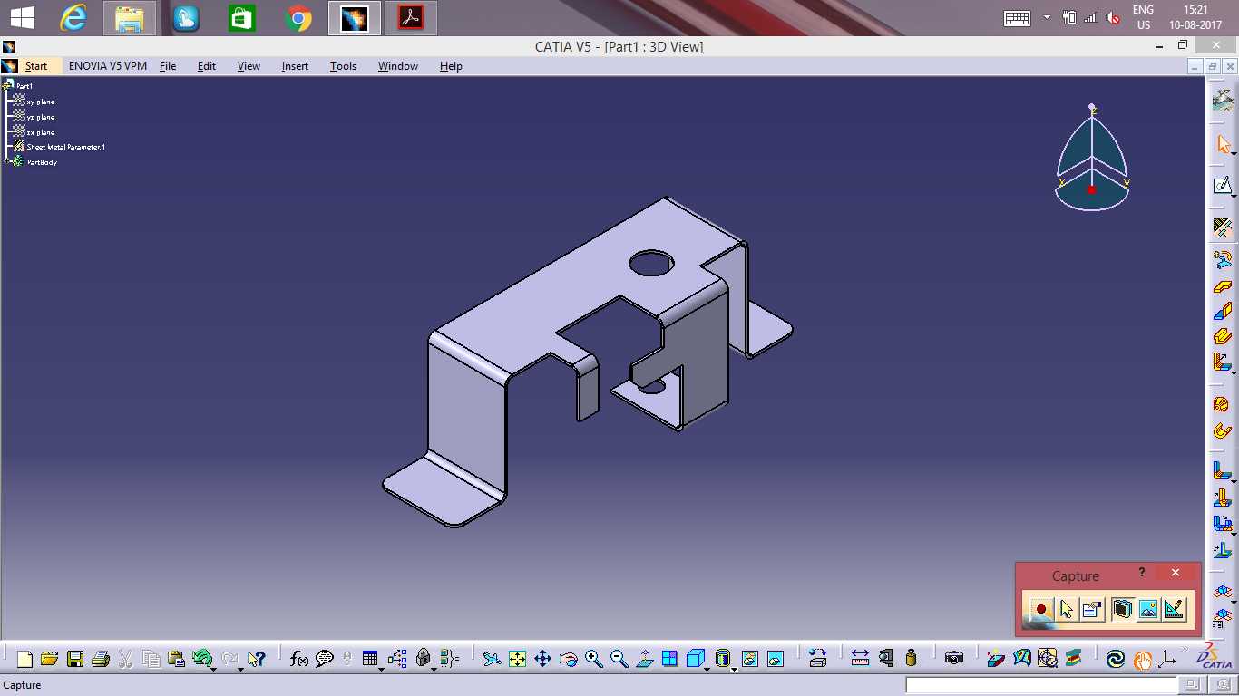This screenshot has width=1239, height=696.
Task: Open the ENOVIA V5 VPM menu
Action: [x=108, y=66]
